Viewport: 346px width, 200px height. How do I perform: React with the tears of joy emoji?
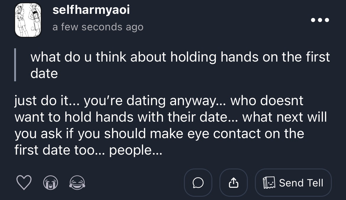click(77, 183)
